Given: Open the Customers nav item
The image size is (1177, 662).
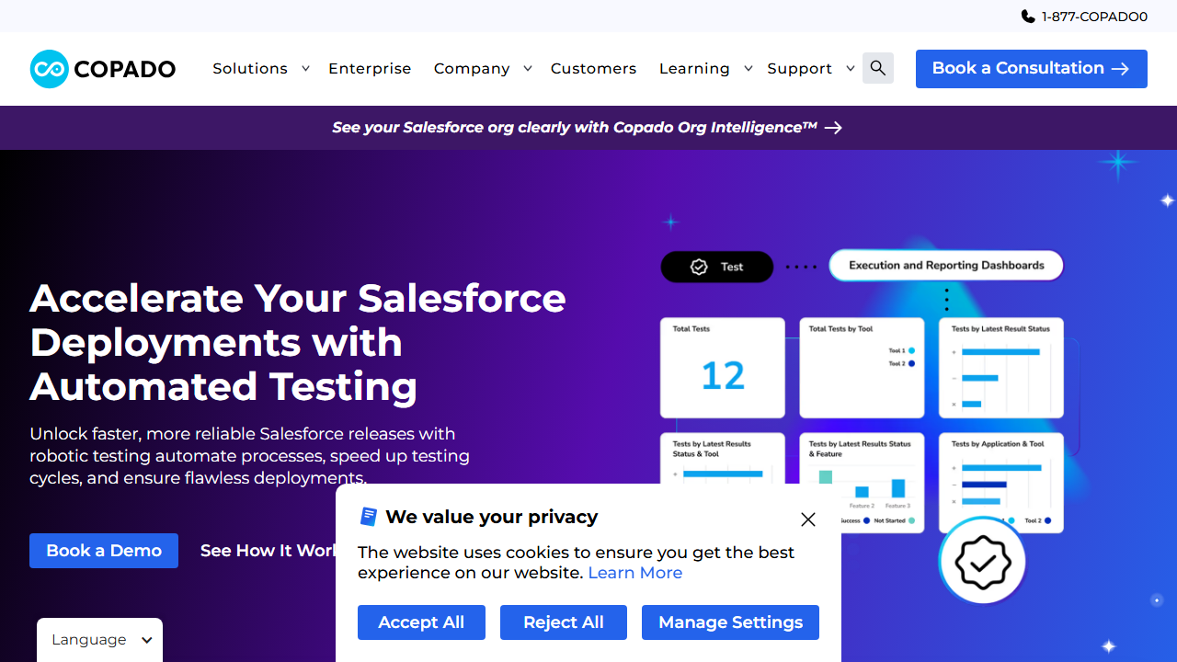Looking at the screenshot, I should click(593, 69).
